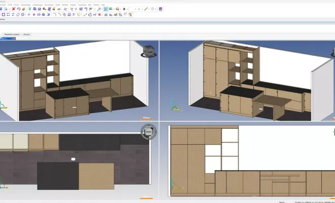Select the parallel lines tool
335x203 pixels.
pyautogui.click(x=29, y=15)
